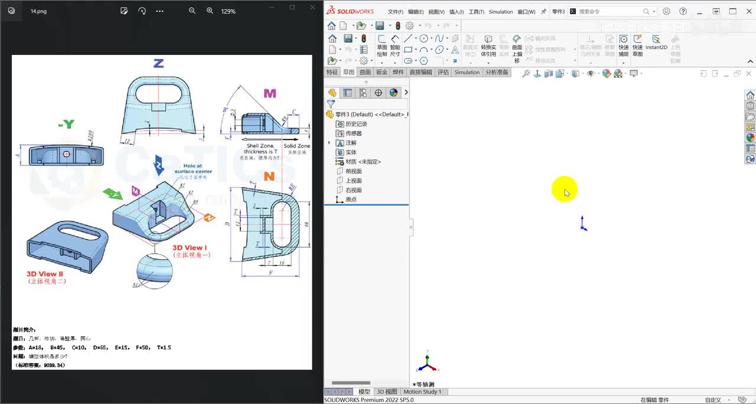Select the Ellipse sketch tool
Image resolution: width=756 pixels, height=404 pixels.
[439, 50]
